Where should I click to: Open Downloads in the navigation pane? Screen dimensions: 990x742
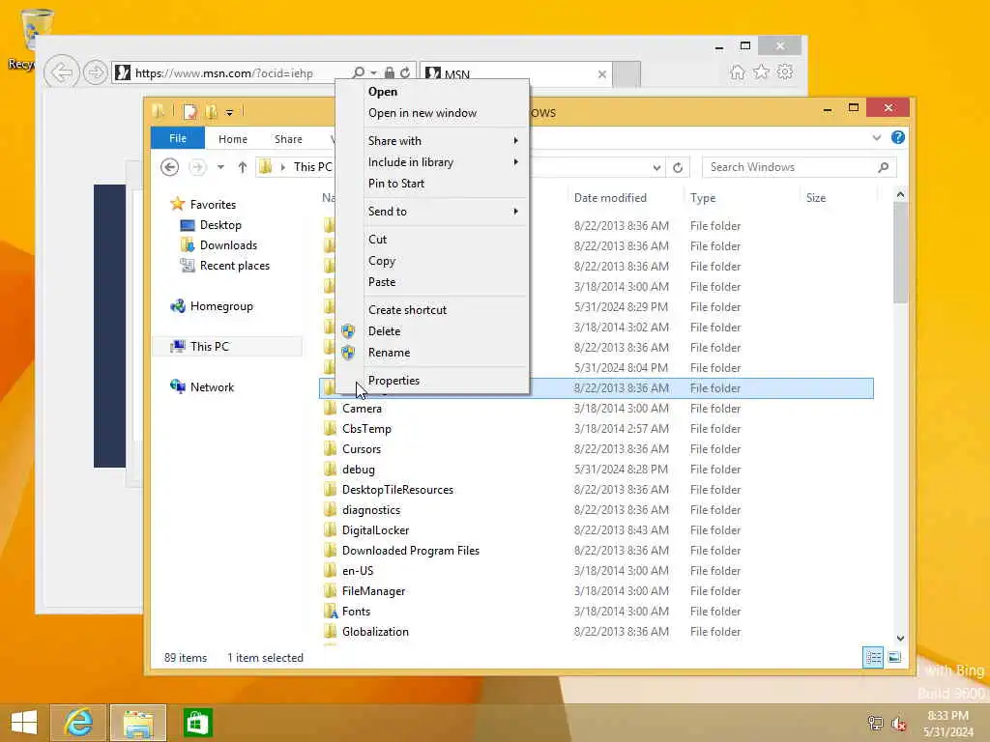(228, 244)
